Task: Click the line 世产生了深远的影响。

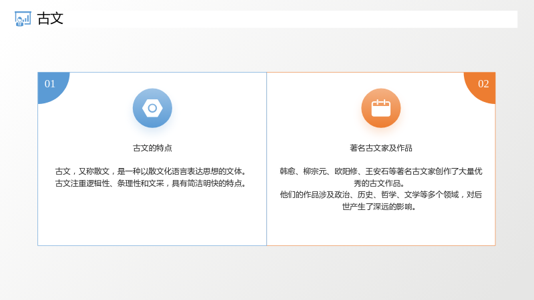Action: [379, 207]
